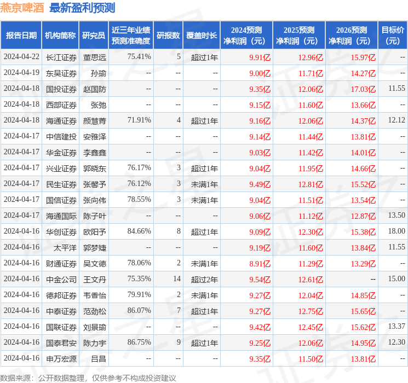
Task: Click date cell 2024-04-22
Action: pyautogui.click(x=21, y=57)
